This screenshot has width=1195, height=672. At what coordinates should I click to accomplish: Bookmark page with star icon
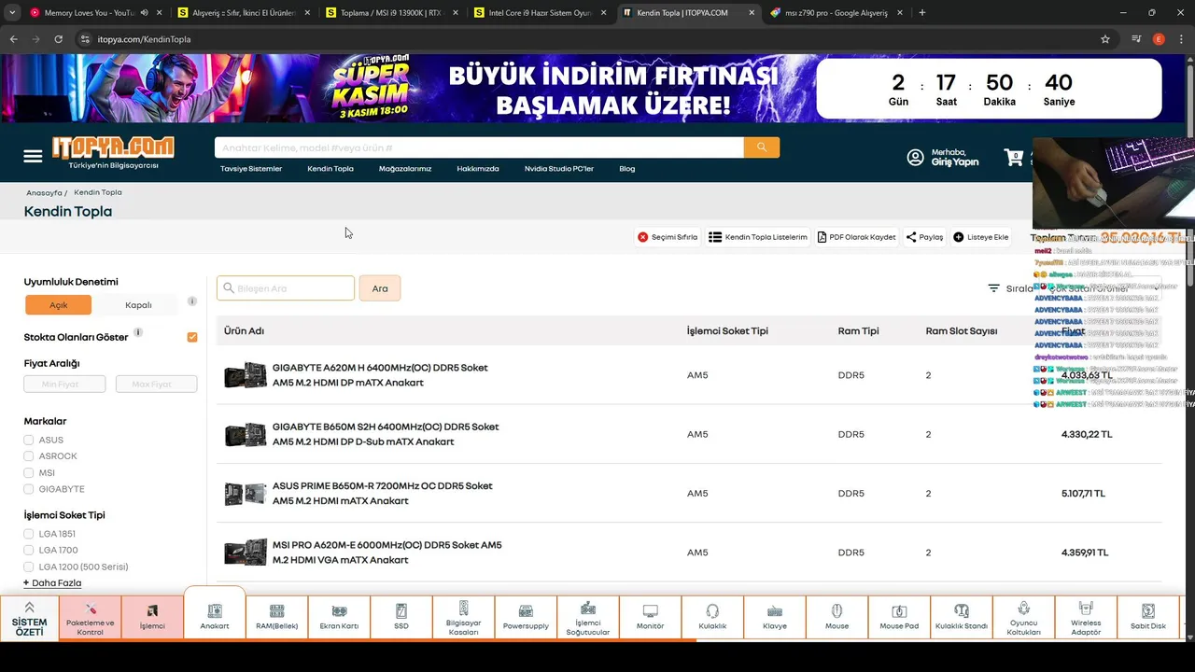tap(1105, 39)
